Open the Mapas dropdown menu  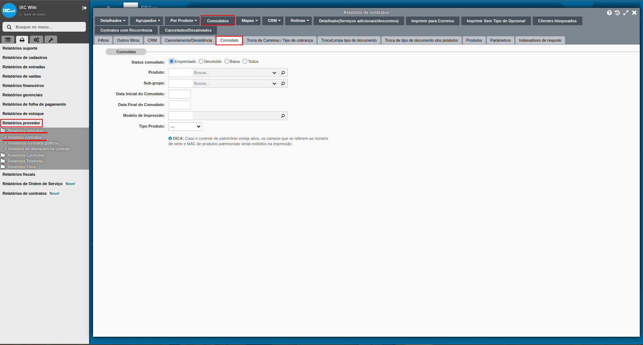click(248, 21)
